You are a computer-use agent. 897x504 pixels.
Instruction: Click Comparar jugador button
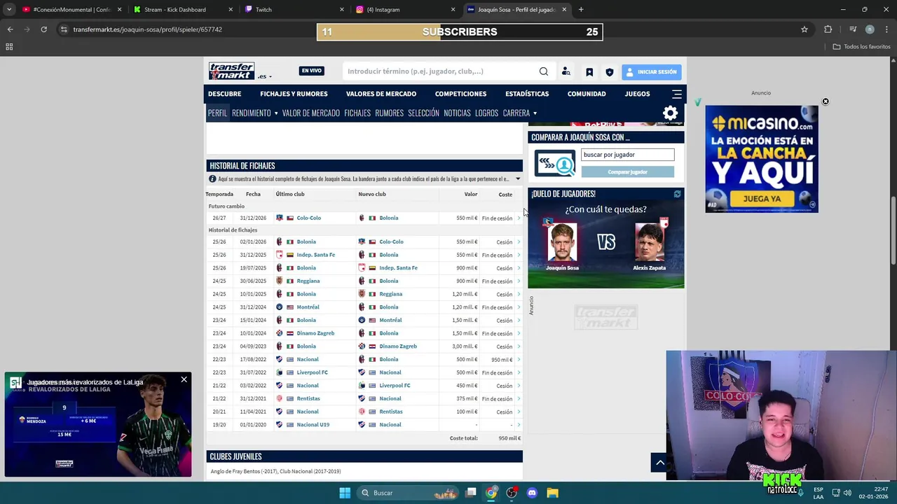point(627,172)
